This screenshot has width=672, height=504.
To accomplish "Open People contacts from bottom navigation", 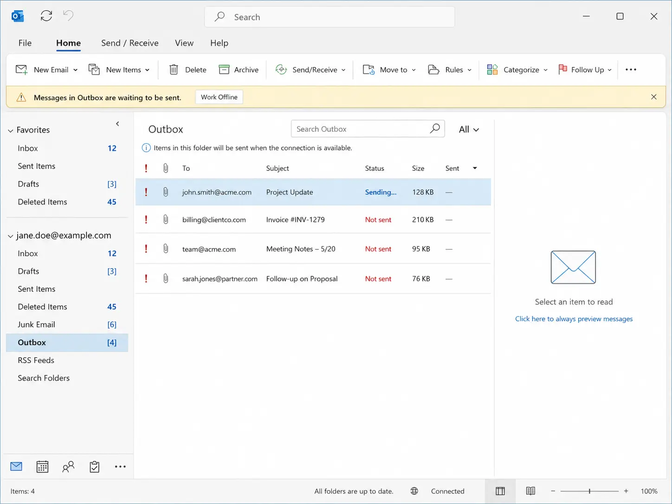I will [68, 466].
